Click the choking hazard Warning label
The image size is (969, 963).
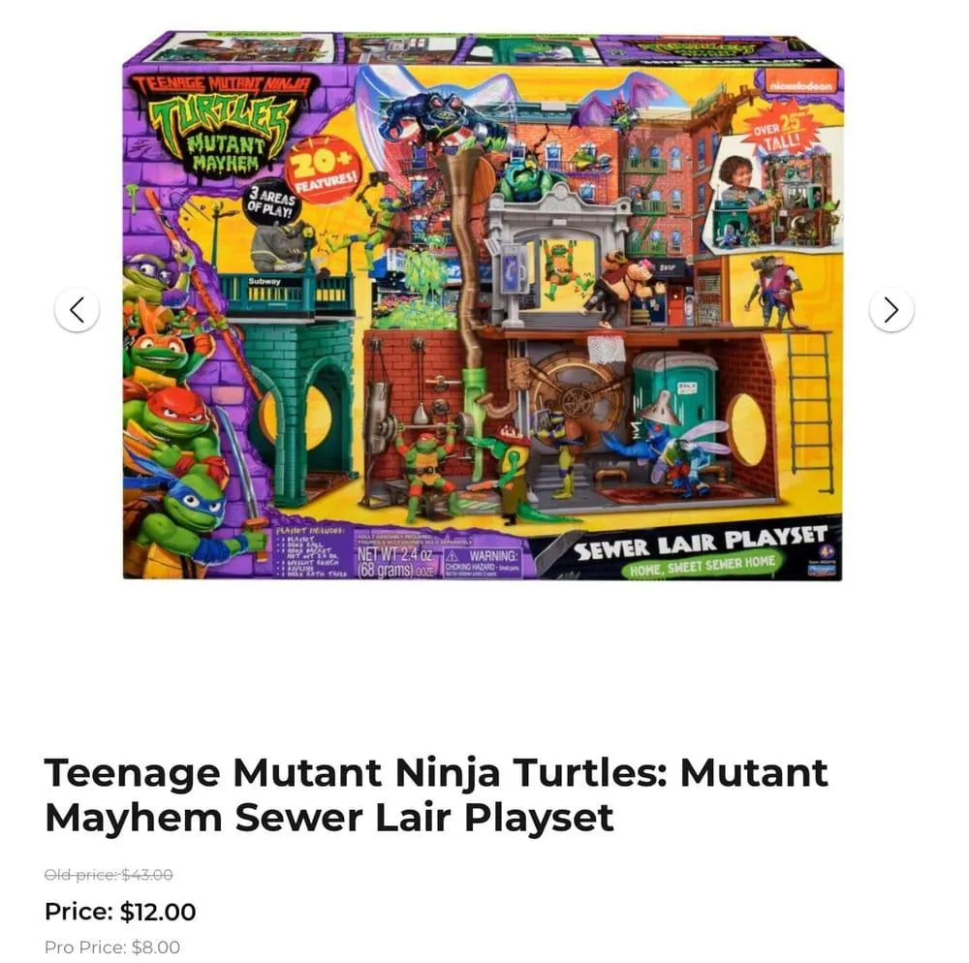tap(483, 563)
